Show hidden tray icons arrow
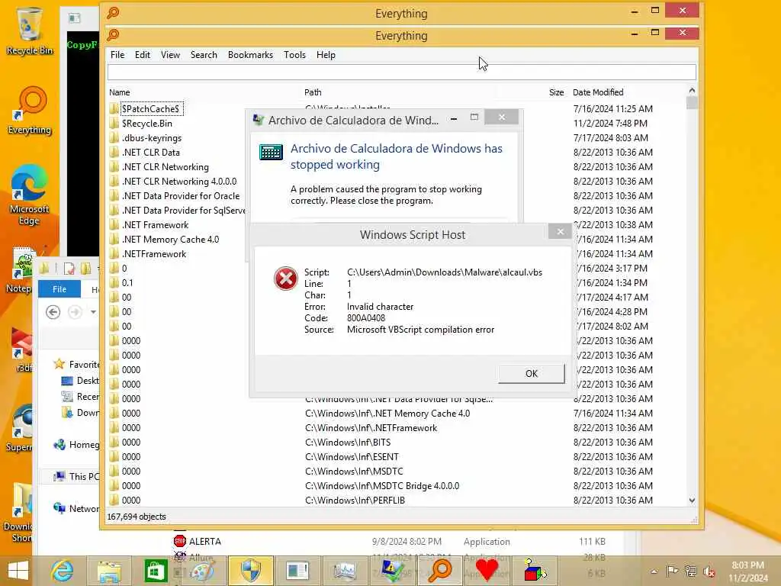Image resolution: width=781 pixels, height=586 pixels. click(x=654, y=572)
